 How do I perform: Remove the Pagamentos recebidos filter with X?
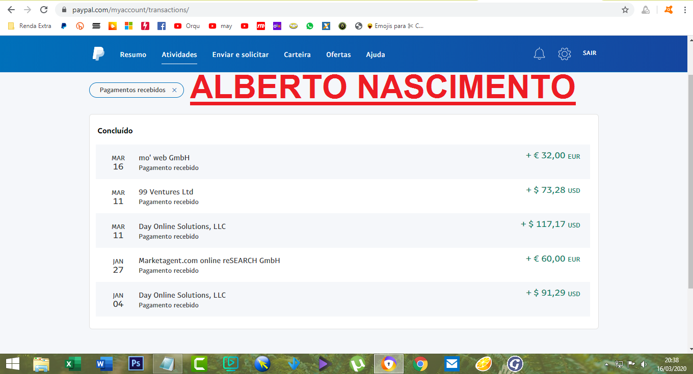(x=174, y=90)
